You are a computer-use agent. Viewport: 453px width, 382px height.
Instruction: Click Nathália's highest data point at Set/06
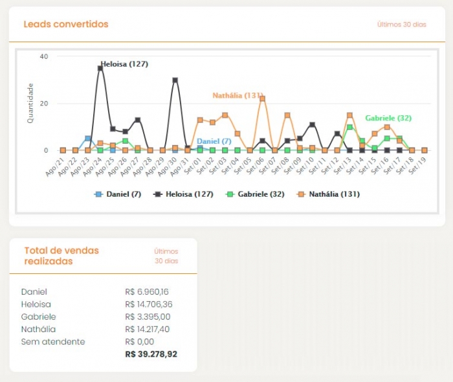(262, 98)
